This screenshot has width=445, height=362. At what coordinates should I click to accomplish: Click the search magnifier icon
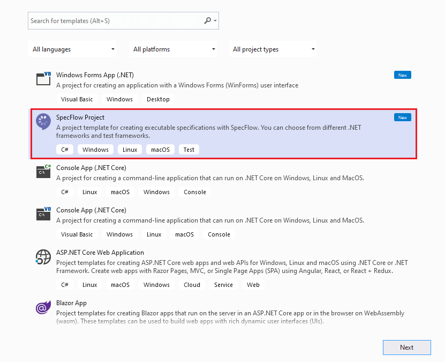[207, 20]
